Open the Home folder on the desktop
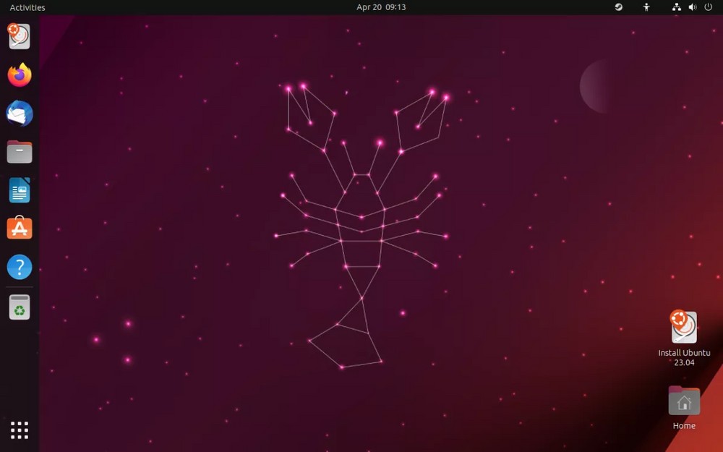This screenshot has height=452, width=723. point(684,408)
